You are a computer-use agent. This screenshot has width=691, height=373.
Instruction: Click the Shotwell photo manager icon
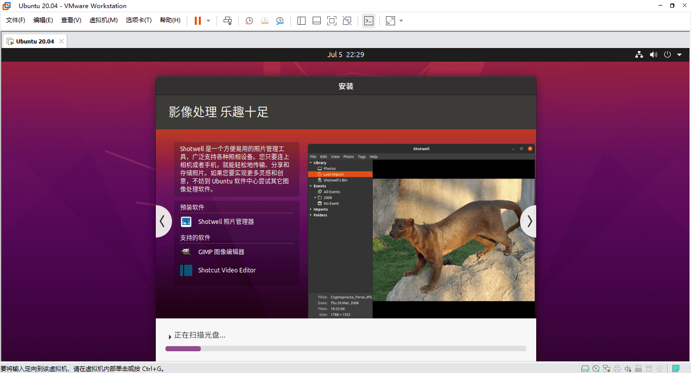point(186,222)
